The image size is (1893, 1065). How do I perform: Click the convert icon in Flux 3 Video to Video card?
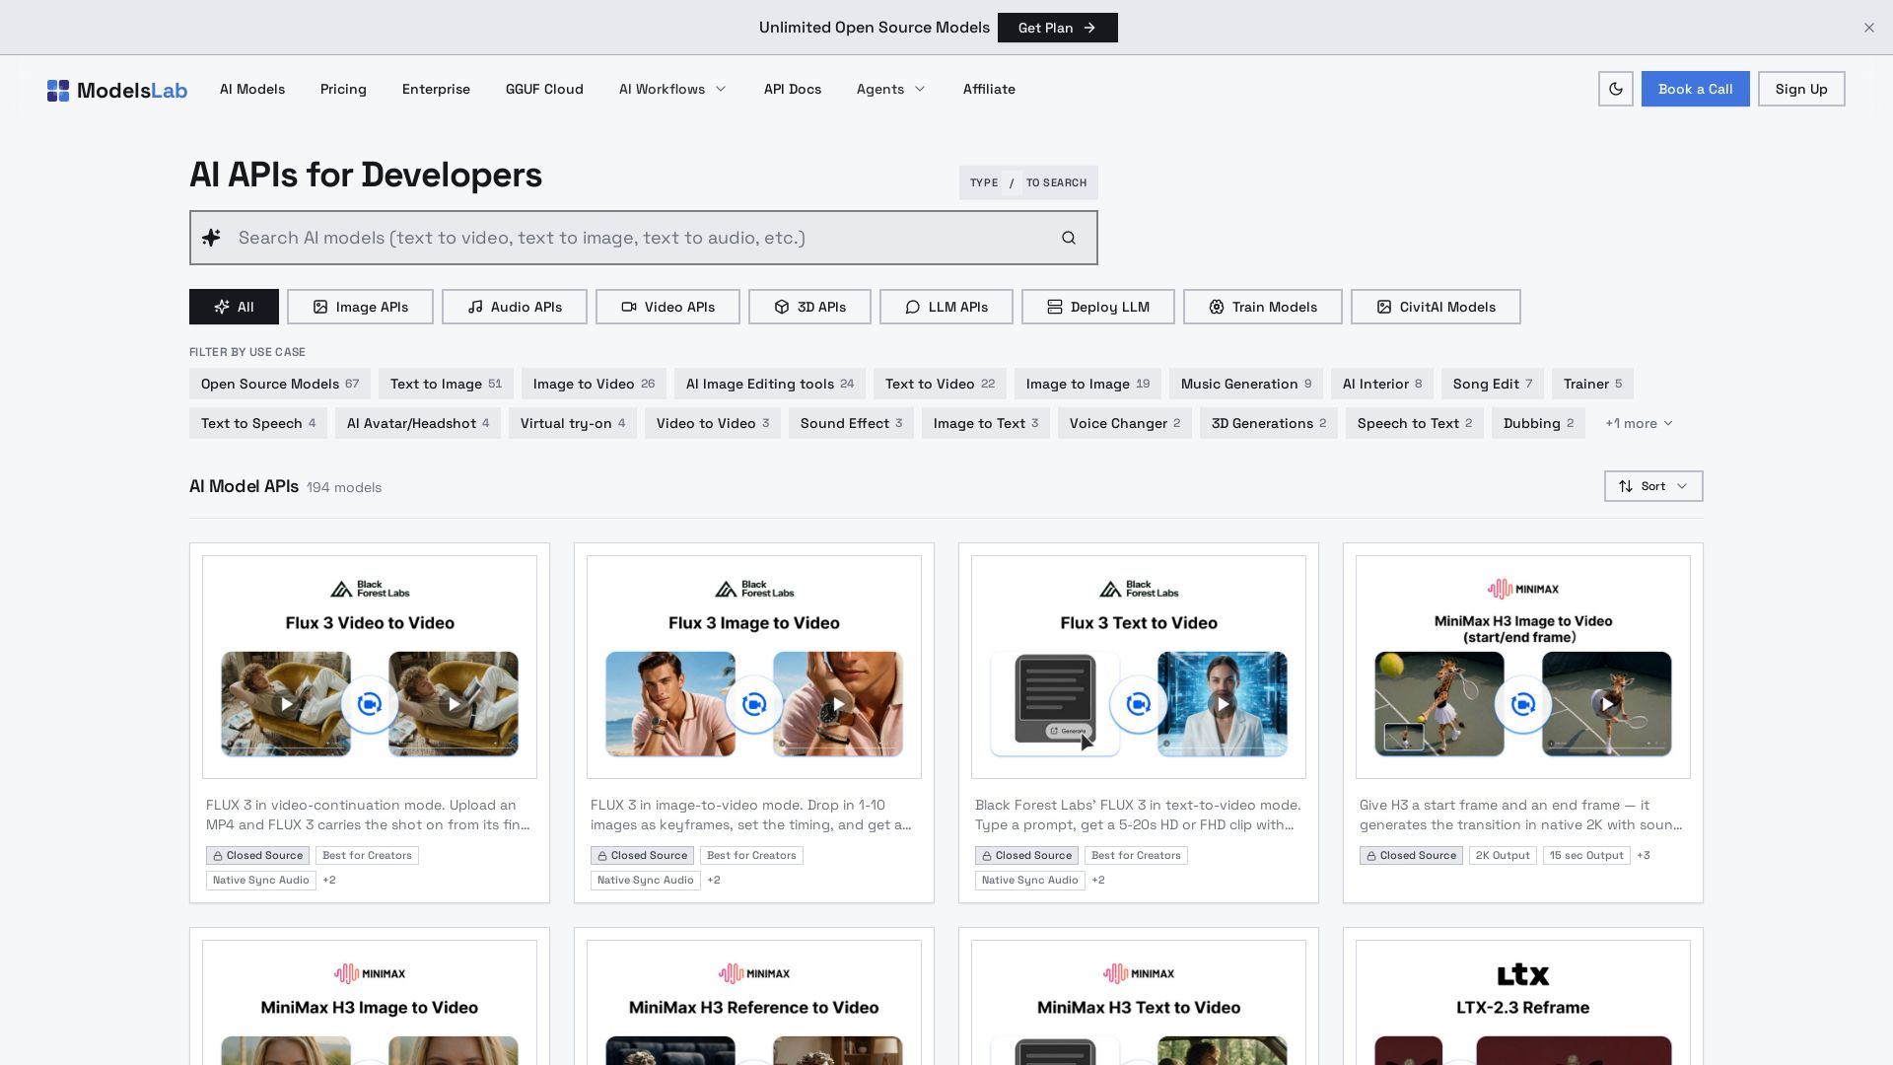(x=370, y=704)
